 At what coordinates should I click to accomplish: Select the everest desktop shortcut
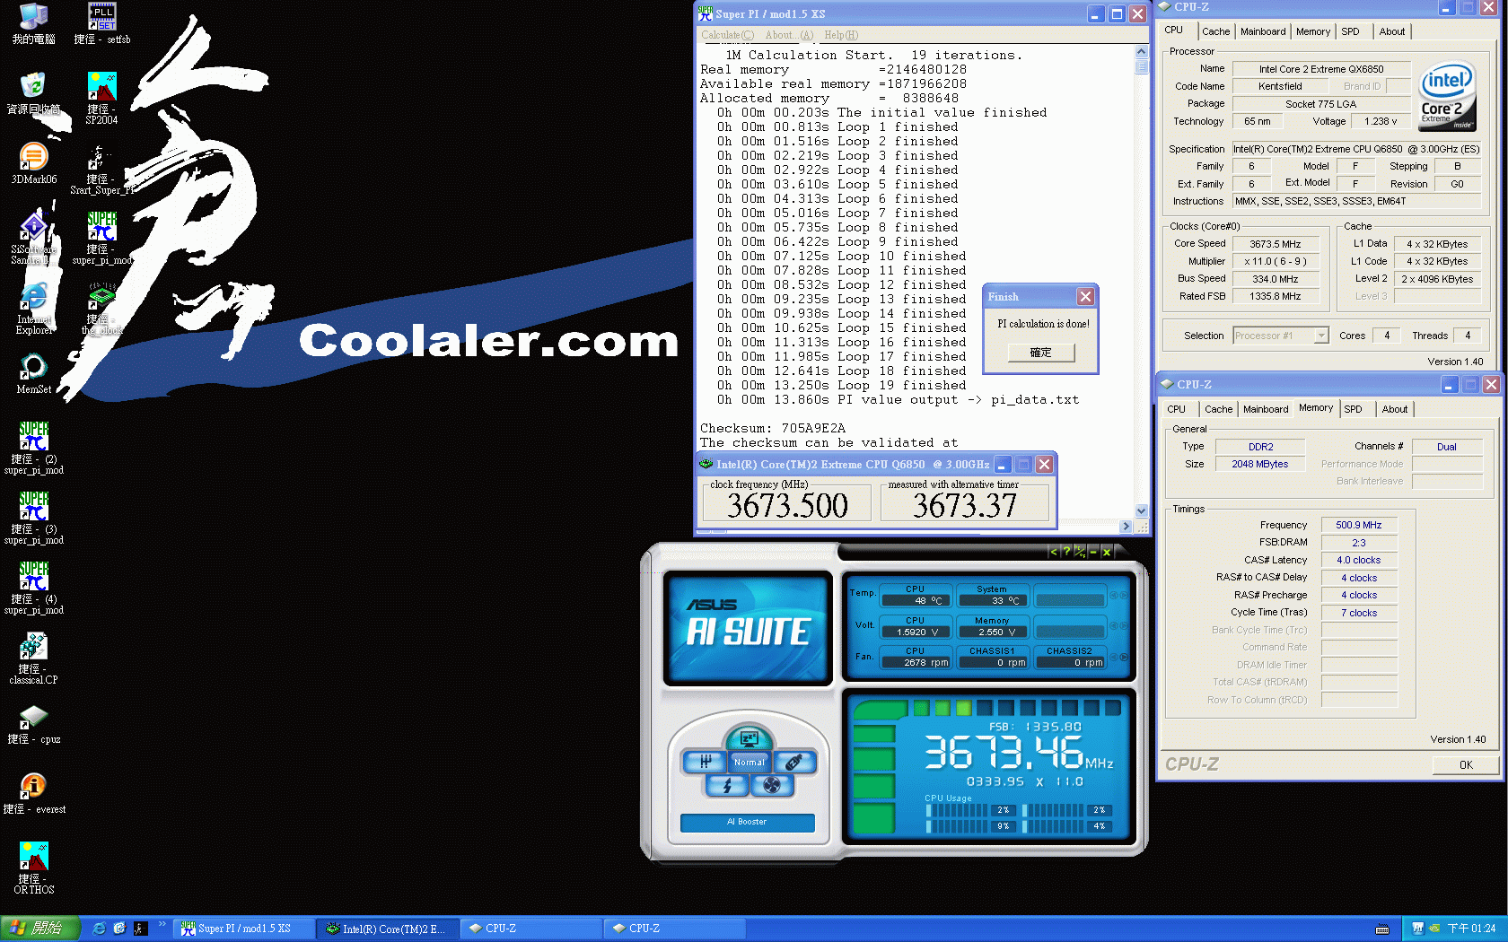pyautogui.click(x=33, y=793)
